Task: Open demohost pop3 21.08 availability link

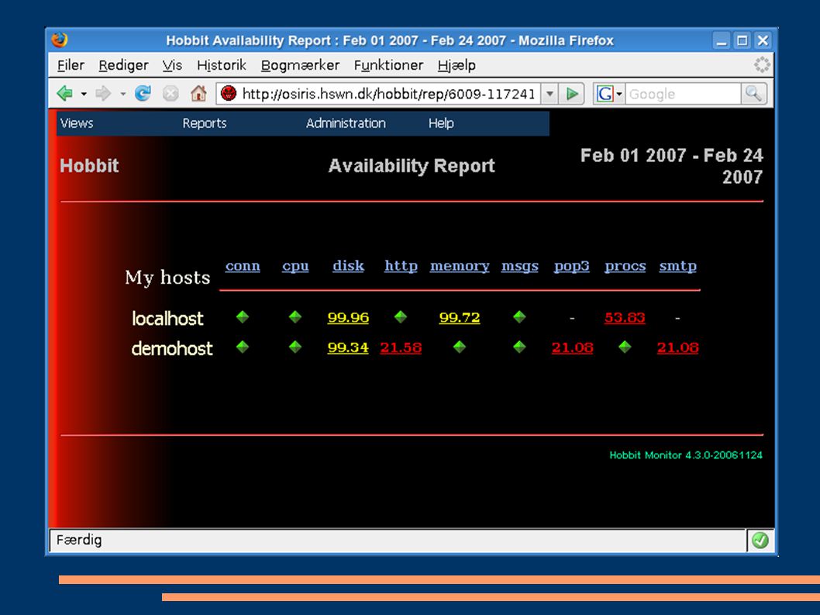Action: pyautogui.click(x=573, y=347)
